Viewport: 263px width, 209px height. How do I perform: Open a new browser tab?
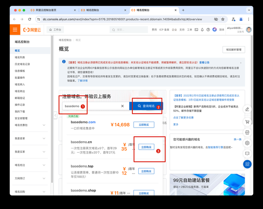183,10
